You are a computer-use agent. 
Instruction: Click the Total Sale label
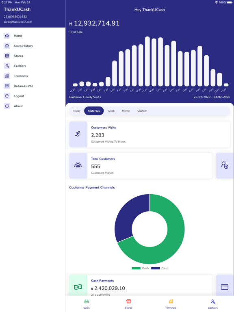76,32
